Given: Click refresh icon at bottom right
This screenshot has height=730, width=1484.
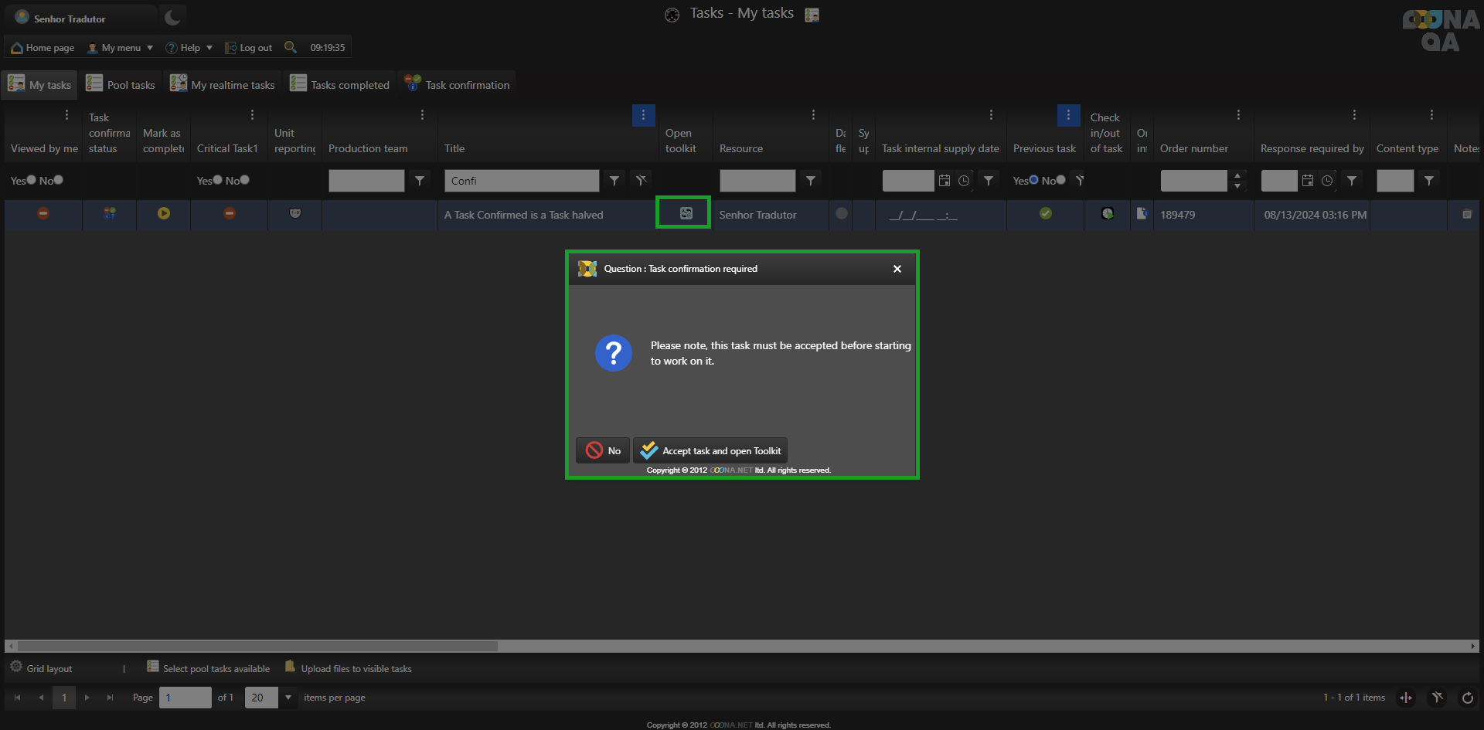Looking at the screenshot, I should pyautogui.click(x=1467, y=698).
